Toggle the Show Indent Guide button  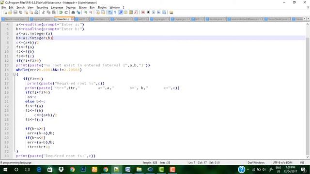coord(121,13)
